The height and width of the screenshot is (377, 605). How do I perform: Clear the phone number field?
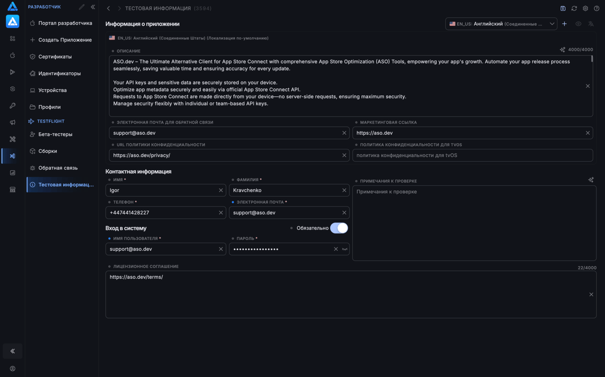tap(221, 213)
